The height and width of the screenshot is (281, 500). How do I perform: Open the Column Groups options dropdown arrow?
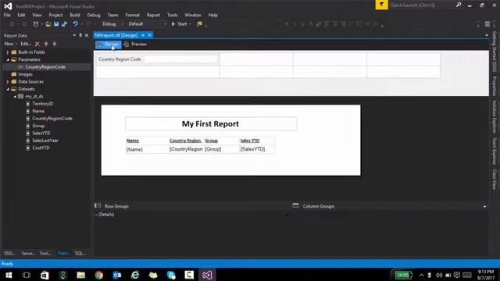484,206
